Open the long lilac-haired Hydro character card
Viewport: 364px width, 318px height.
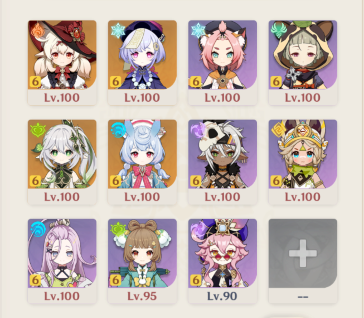click(x=62, y=253)
